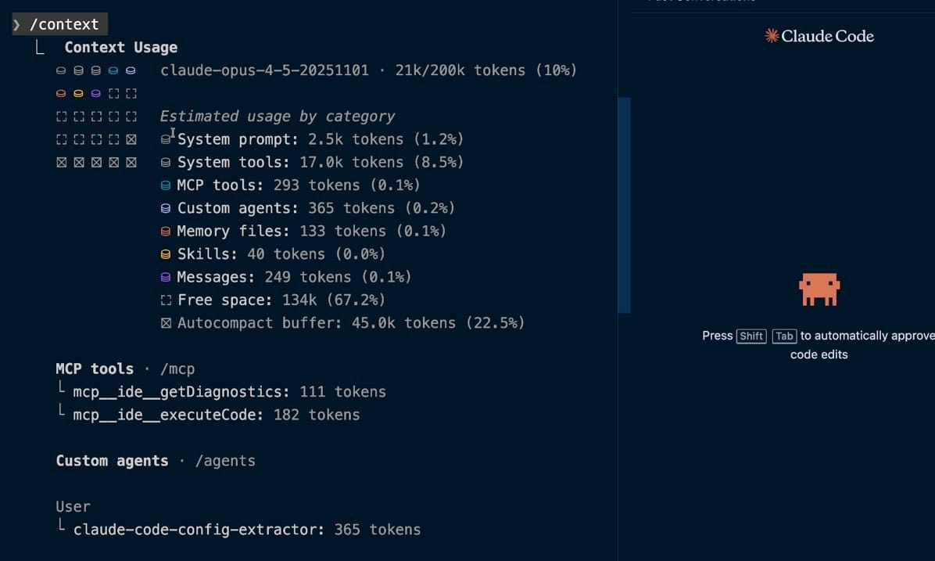Image resolution: width=935 pixels, height=561 pixels.
Task: Click the dashed Free space icon
Action: pos(165,300)
